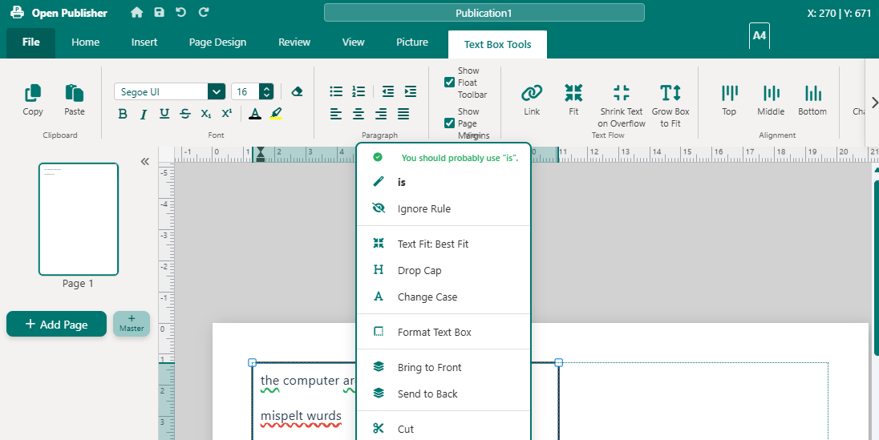This screenshot has width=879, height=440.
Task: Toggle bold formatting
Action: pos(122,115)
